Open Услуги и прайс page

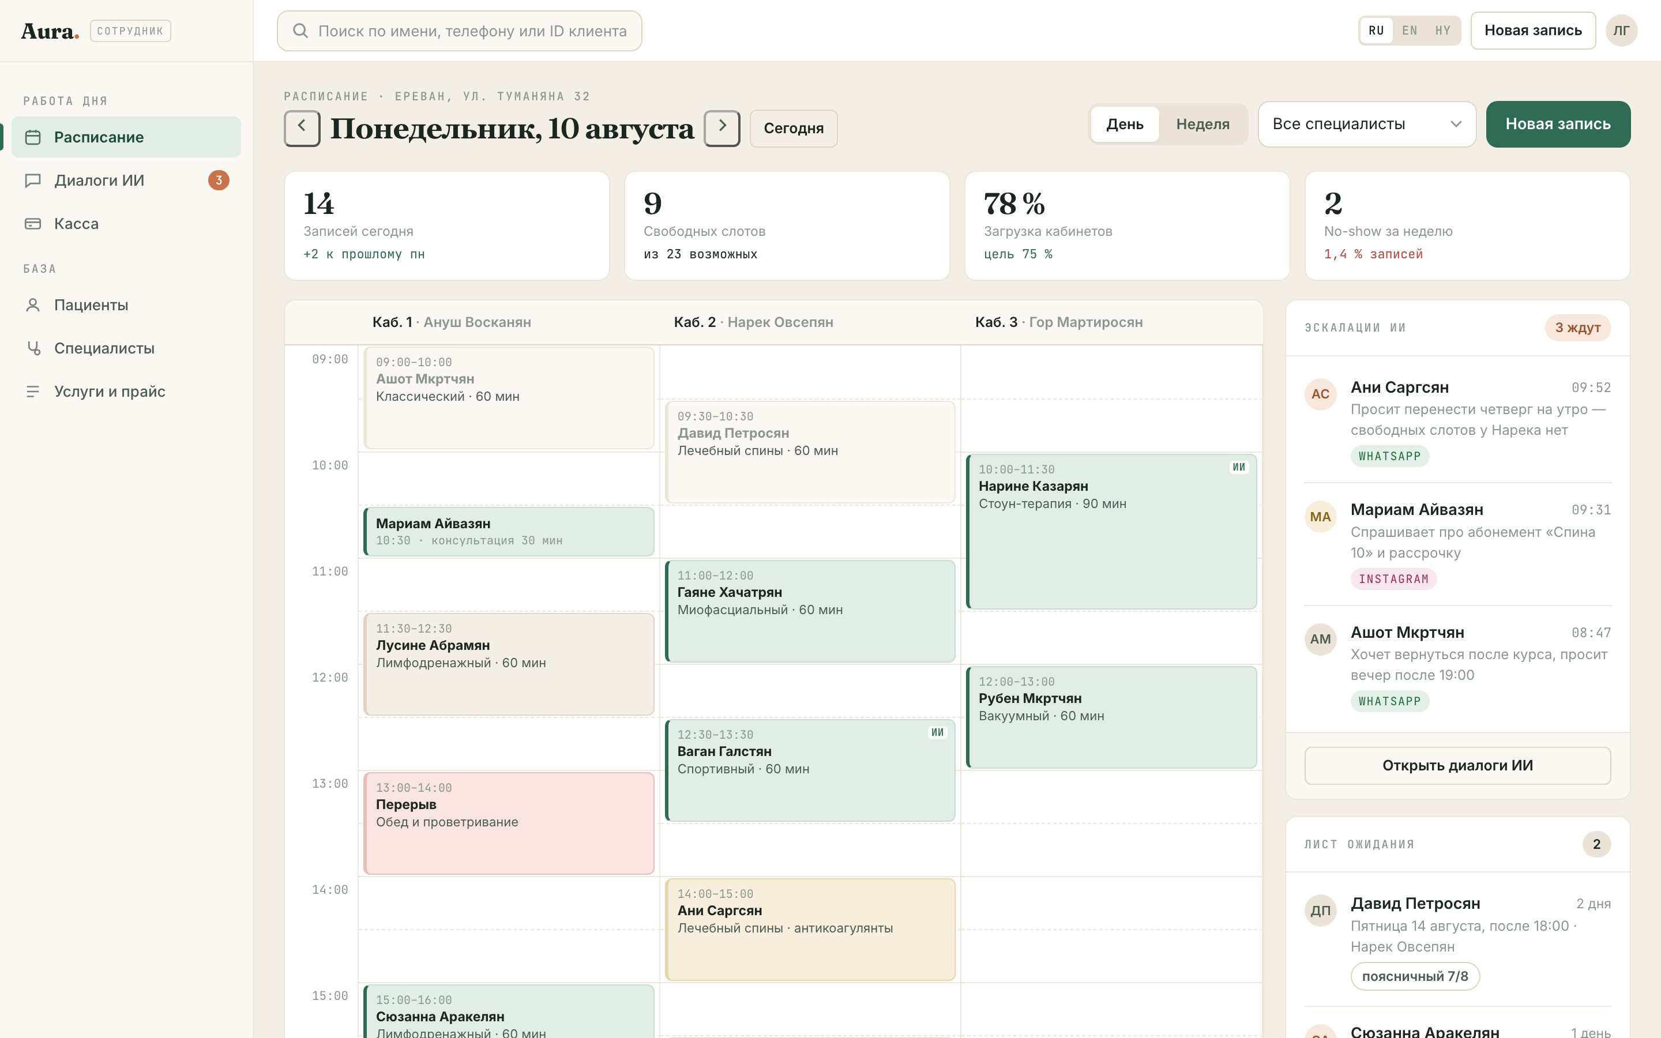pyautogui.click(x=126, y=392)
